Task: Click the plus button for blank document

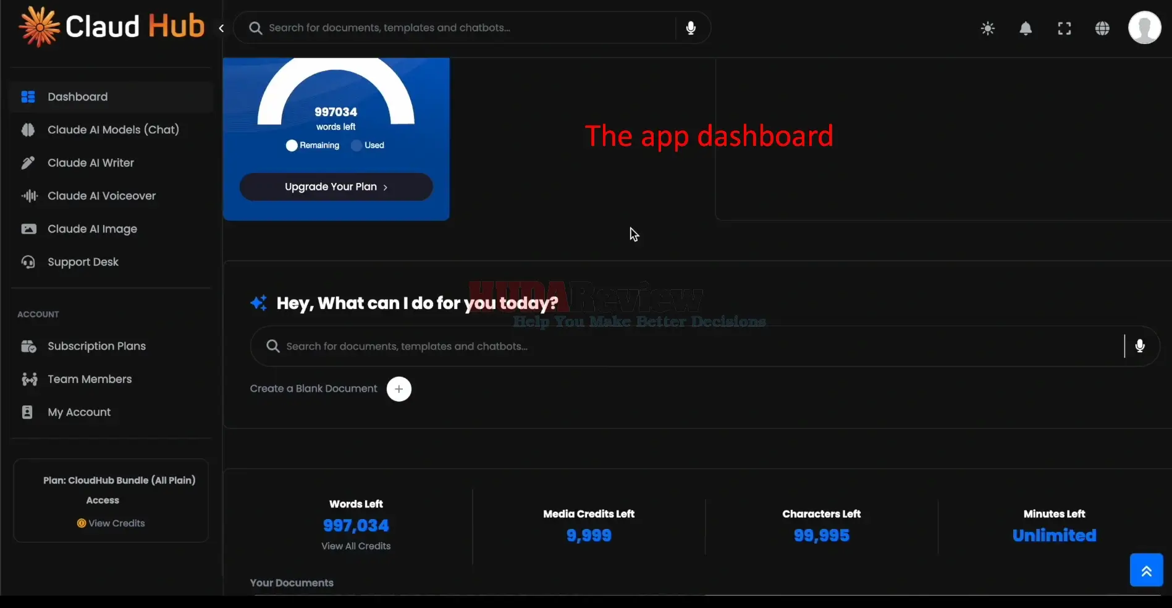Action: [398, 389]
